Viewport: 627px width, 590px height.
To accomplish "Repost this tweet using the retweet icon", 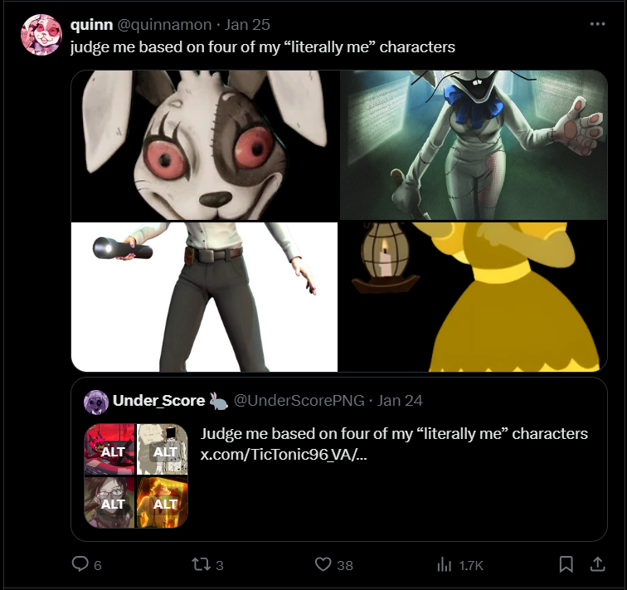I will 200,564.
